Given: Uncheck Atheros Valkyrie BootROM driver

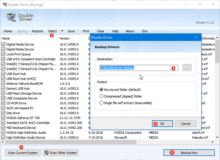Looking at the screenshot, I should click(3, 84).
